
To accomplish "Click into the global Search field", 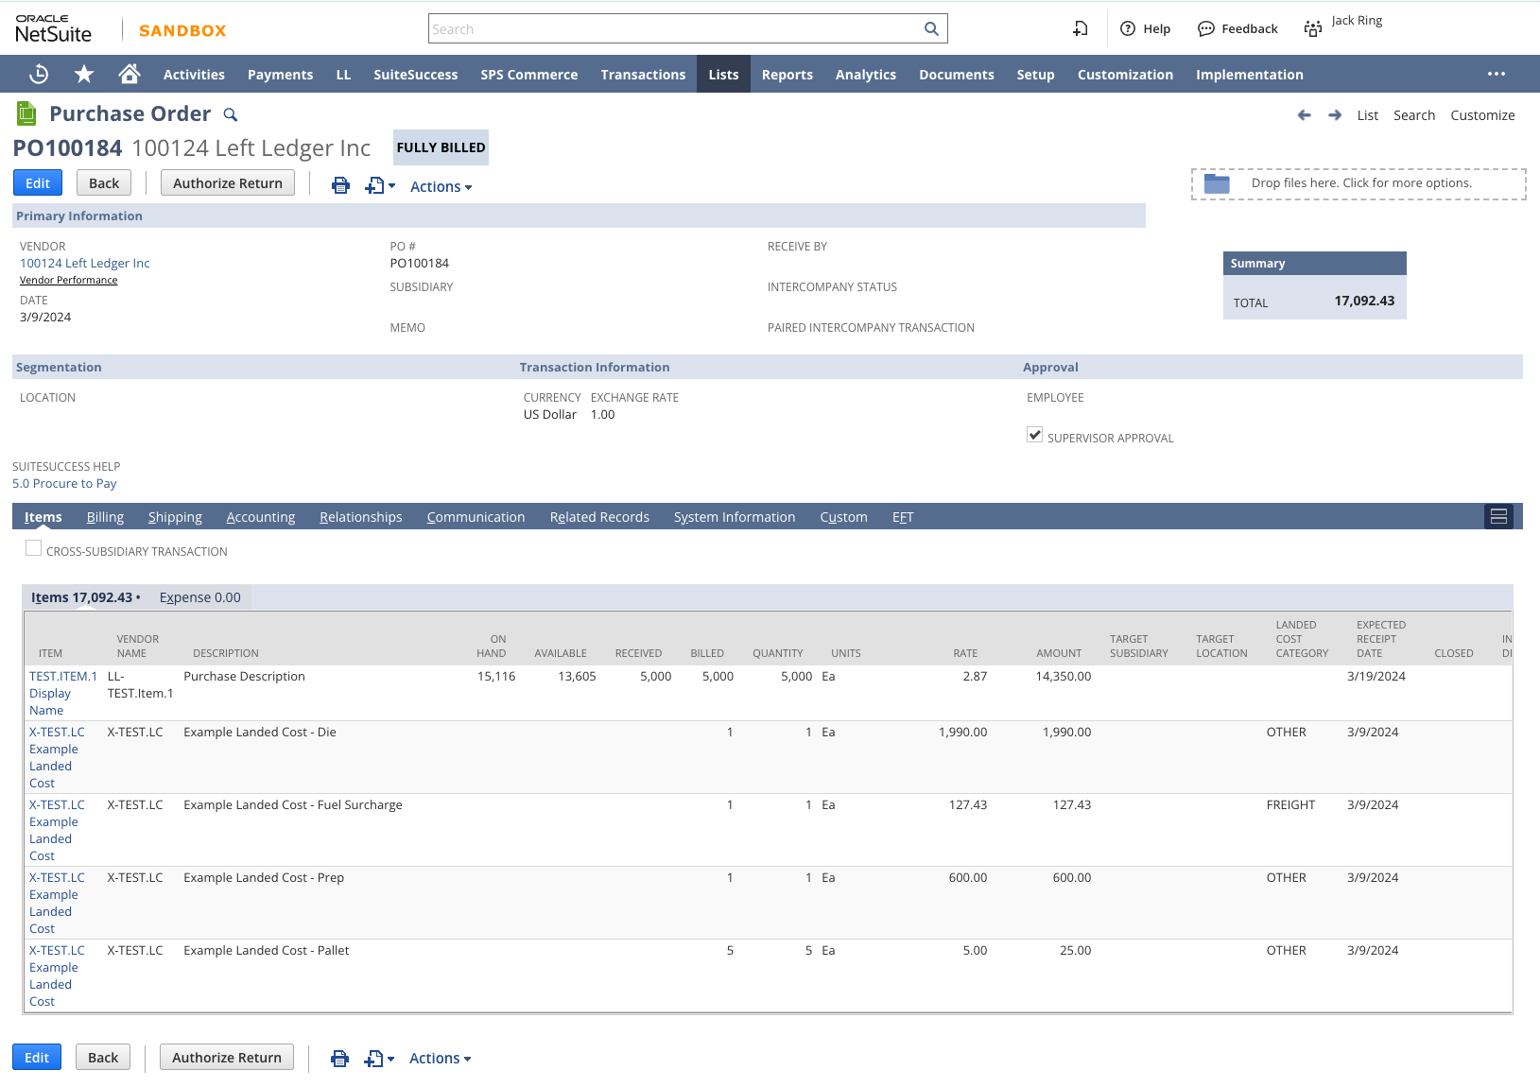I will (675, 29).
